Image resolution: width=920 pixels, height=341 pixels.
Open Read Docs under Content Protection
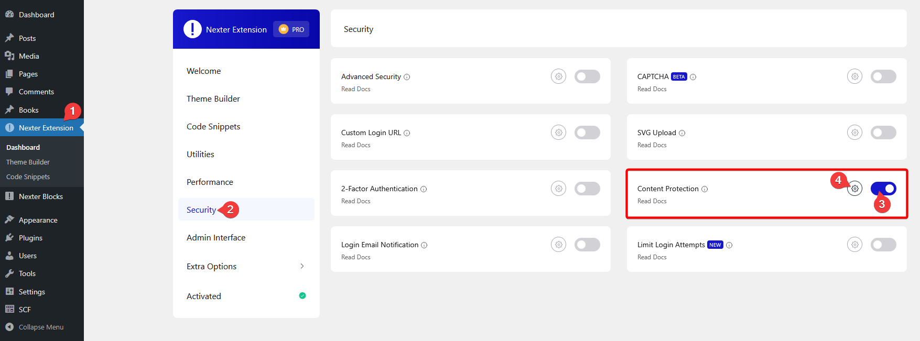[652, 201]
